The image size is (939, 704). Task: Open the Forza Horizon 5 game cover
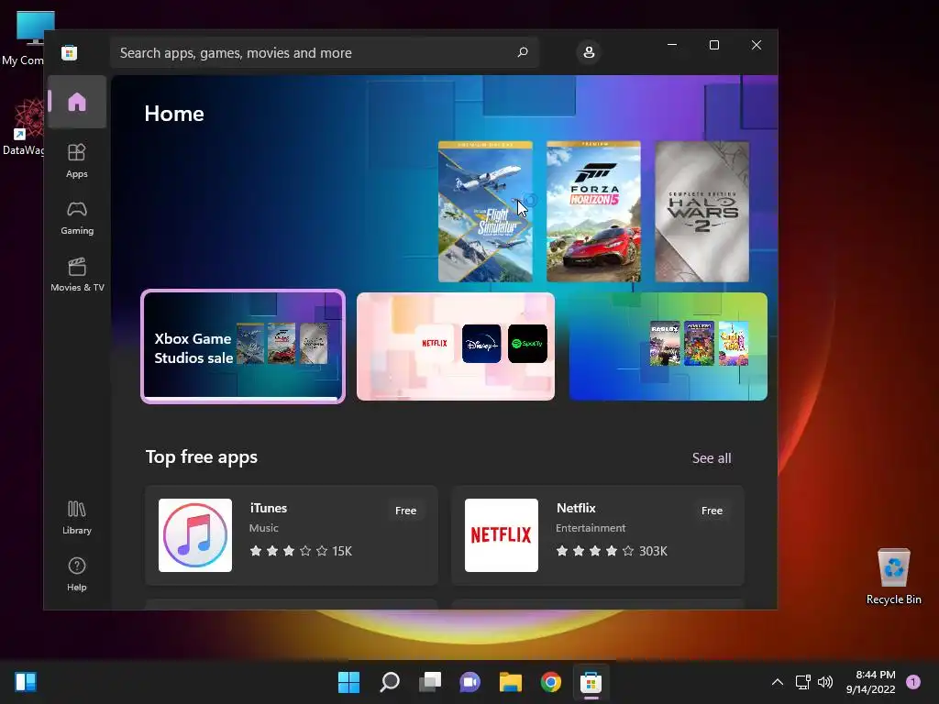[x=593, y=212]
